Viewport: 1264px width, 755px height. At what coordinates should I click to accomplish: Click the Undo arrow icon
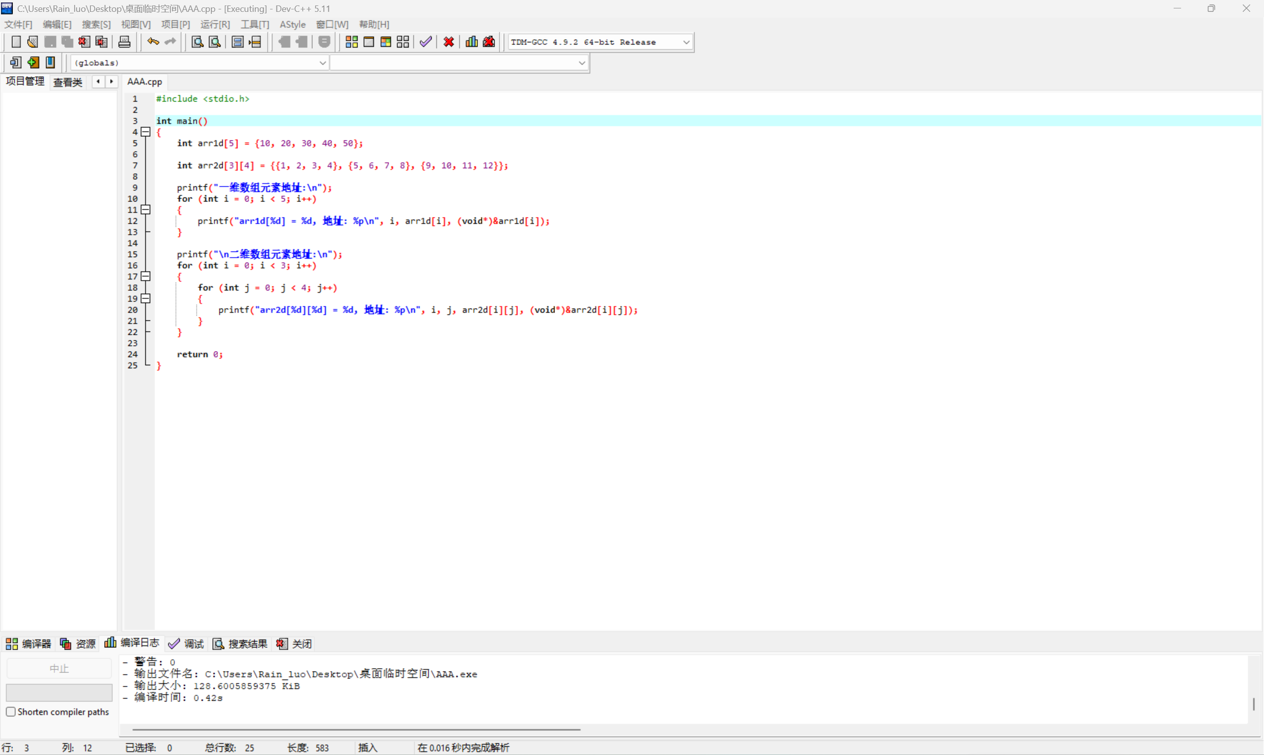point(153,41)
